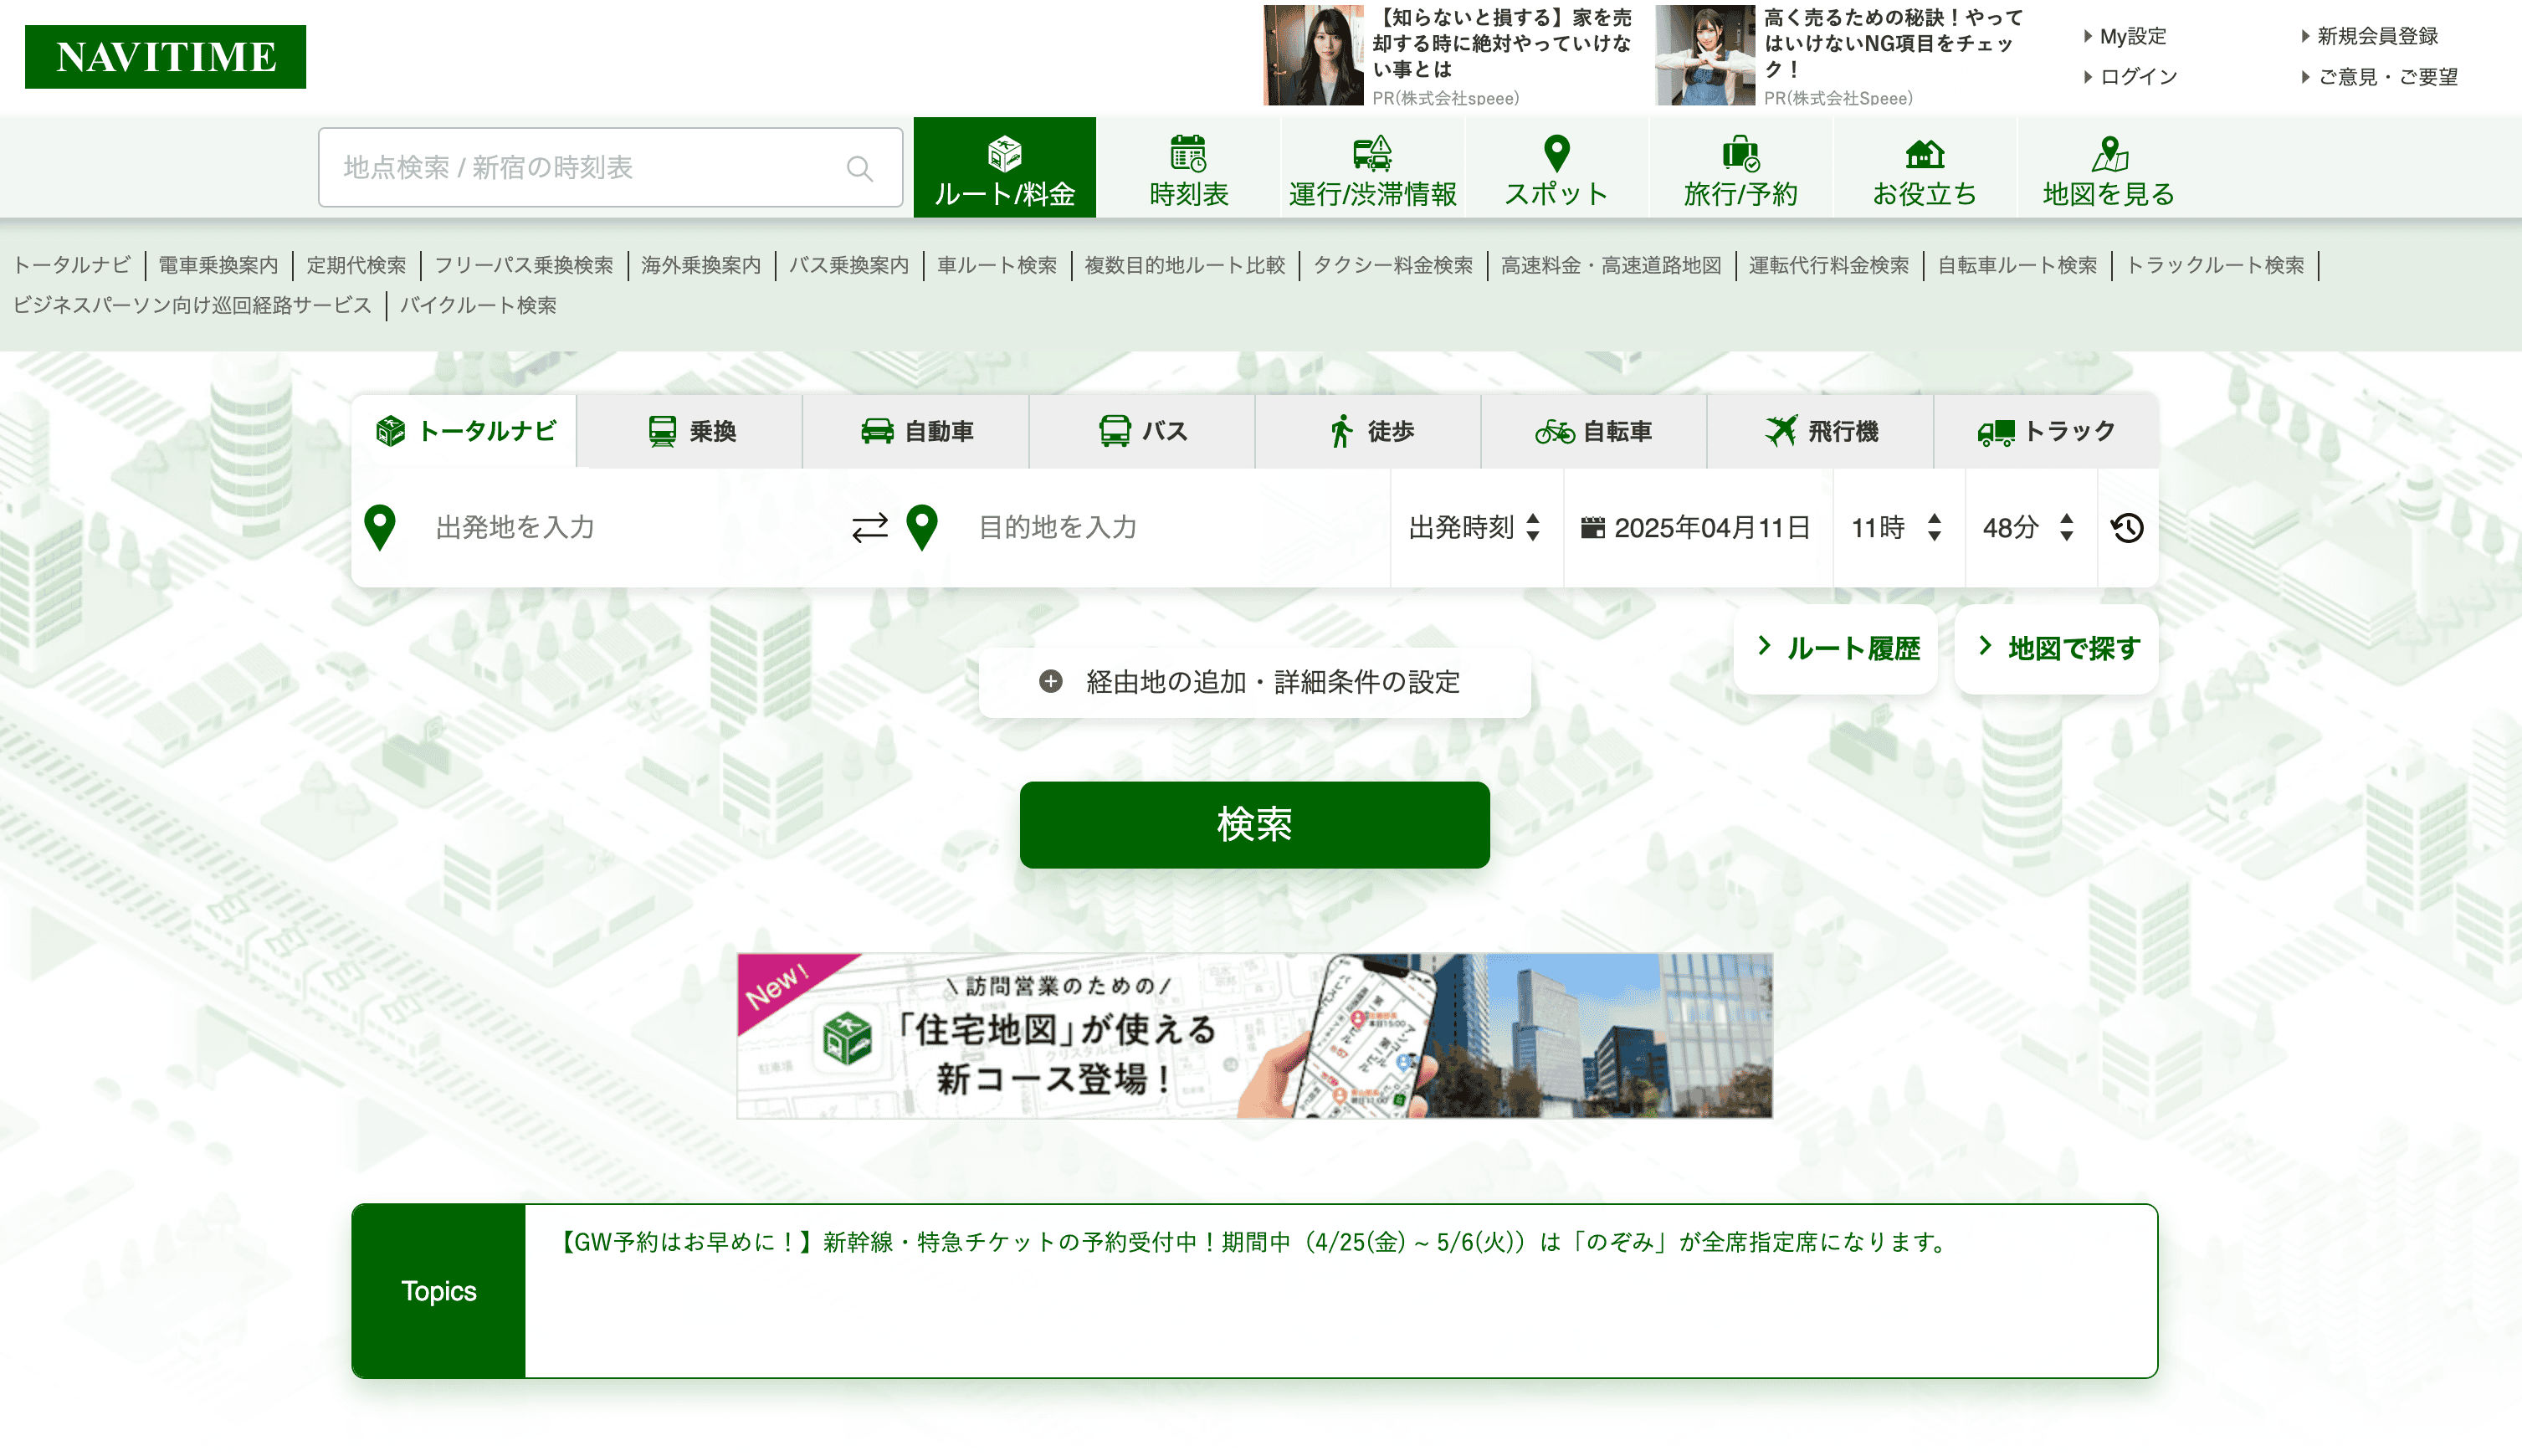The image size is (2522, 1456).
Task: Switch to the 自転車 bicycle tab
Action: pos(1593,431)
